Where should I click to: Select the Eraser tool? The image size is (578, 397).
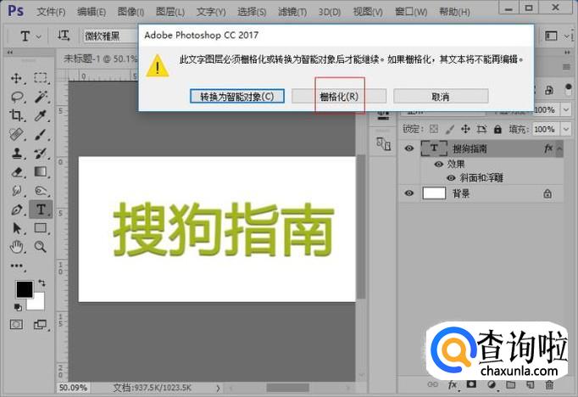[16, 172]
